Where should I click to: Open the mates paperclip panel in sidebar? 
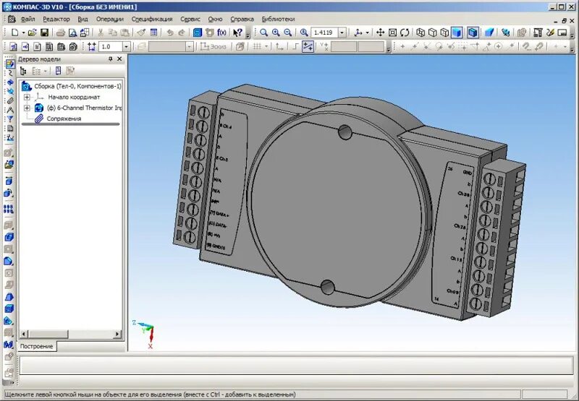(9, 100)
